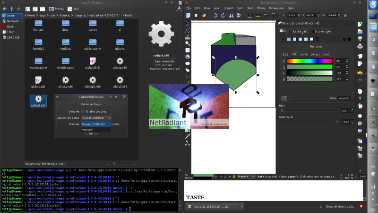Open Global Preferences window menu arrow
This screenshot has height=213, width=378.
111,97
